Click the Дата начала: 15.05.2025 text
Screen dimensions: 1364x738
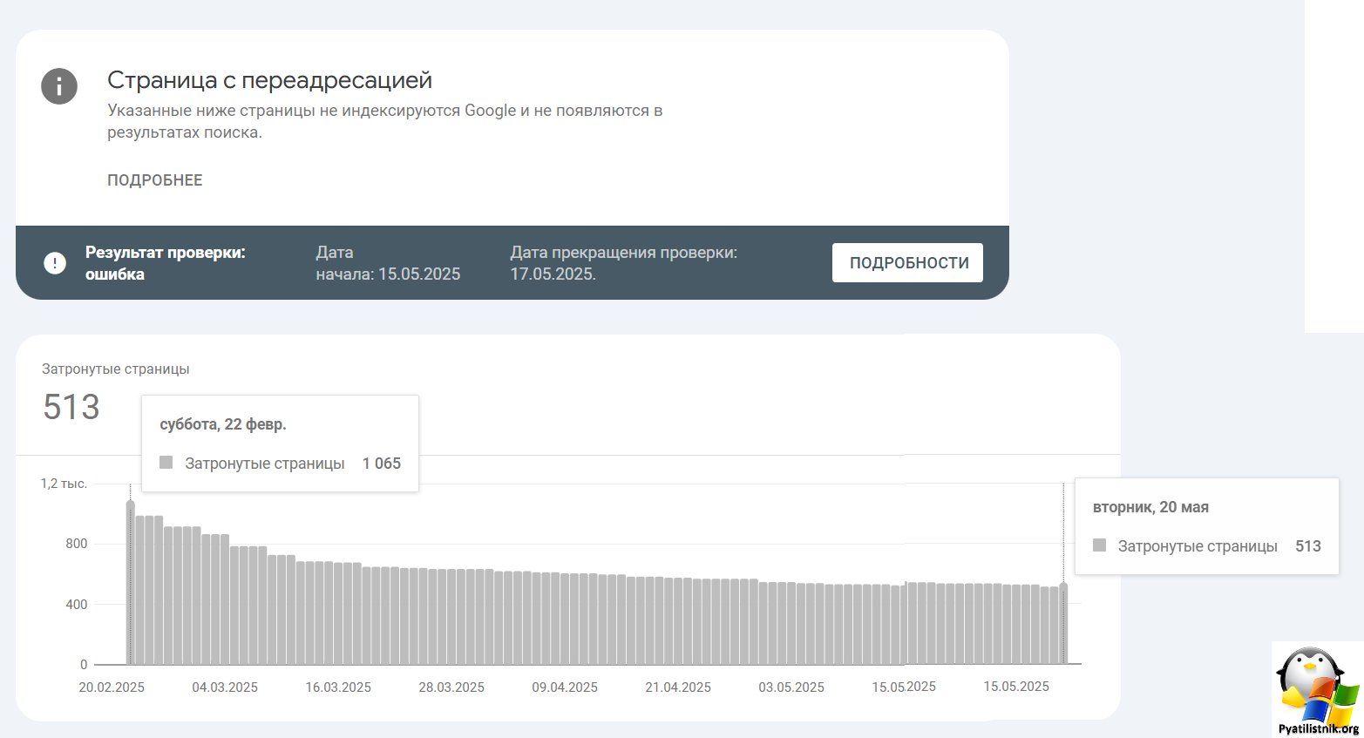[x=388, y=263]
